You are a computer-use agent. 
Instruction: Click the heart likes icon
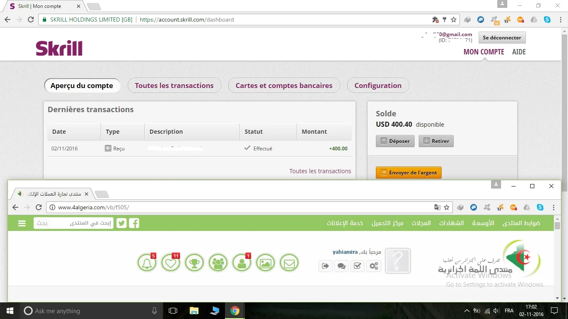pos(170,263)
